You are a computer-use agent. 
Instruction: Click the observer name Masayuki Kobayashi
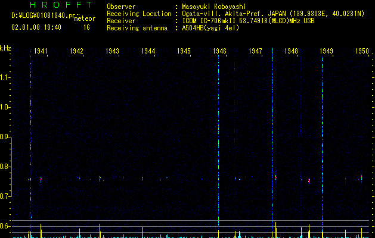tap(214, 7)
